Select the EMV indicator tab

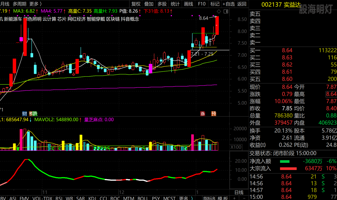pyautogui.click(x=24, y=198)
